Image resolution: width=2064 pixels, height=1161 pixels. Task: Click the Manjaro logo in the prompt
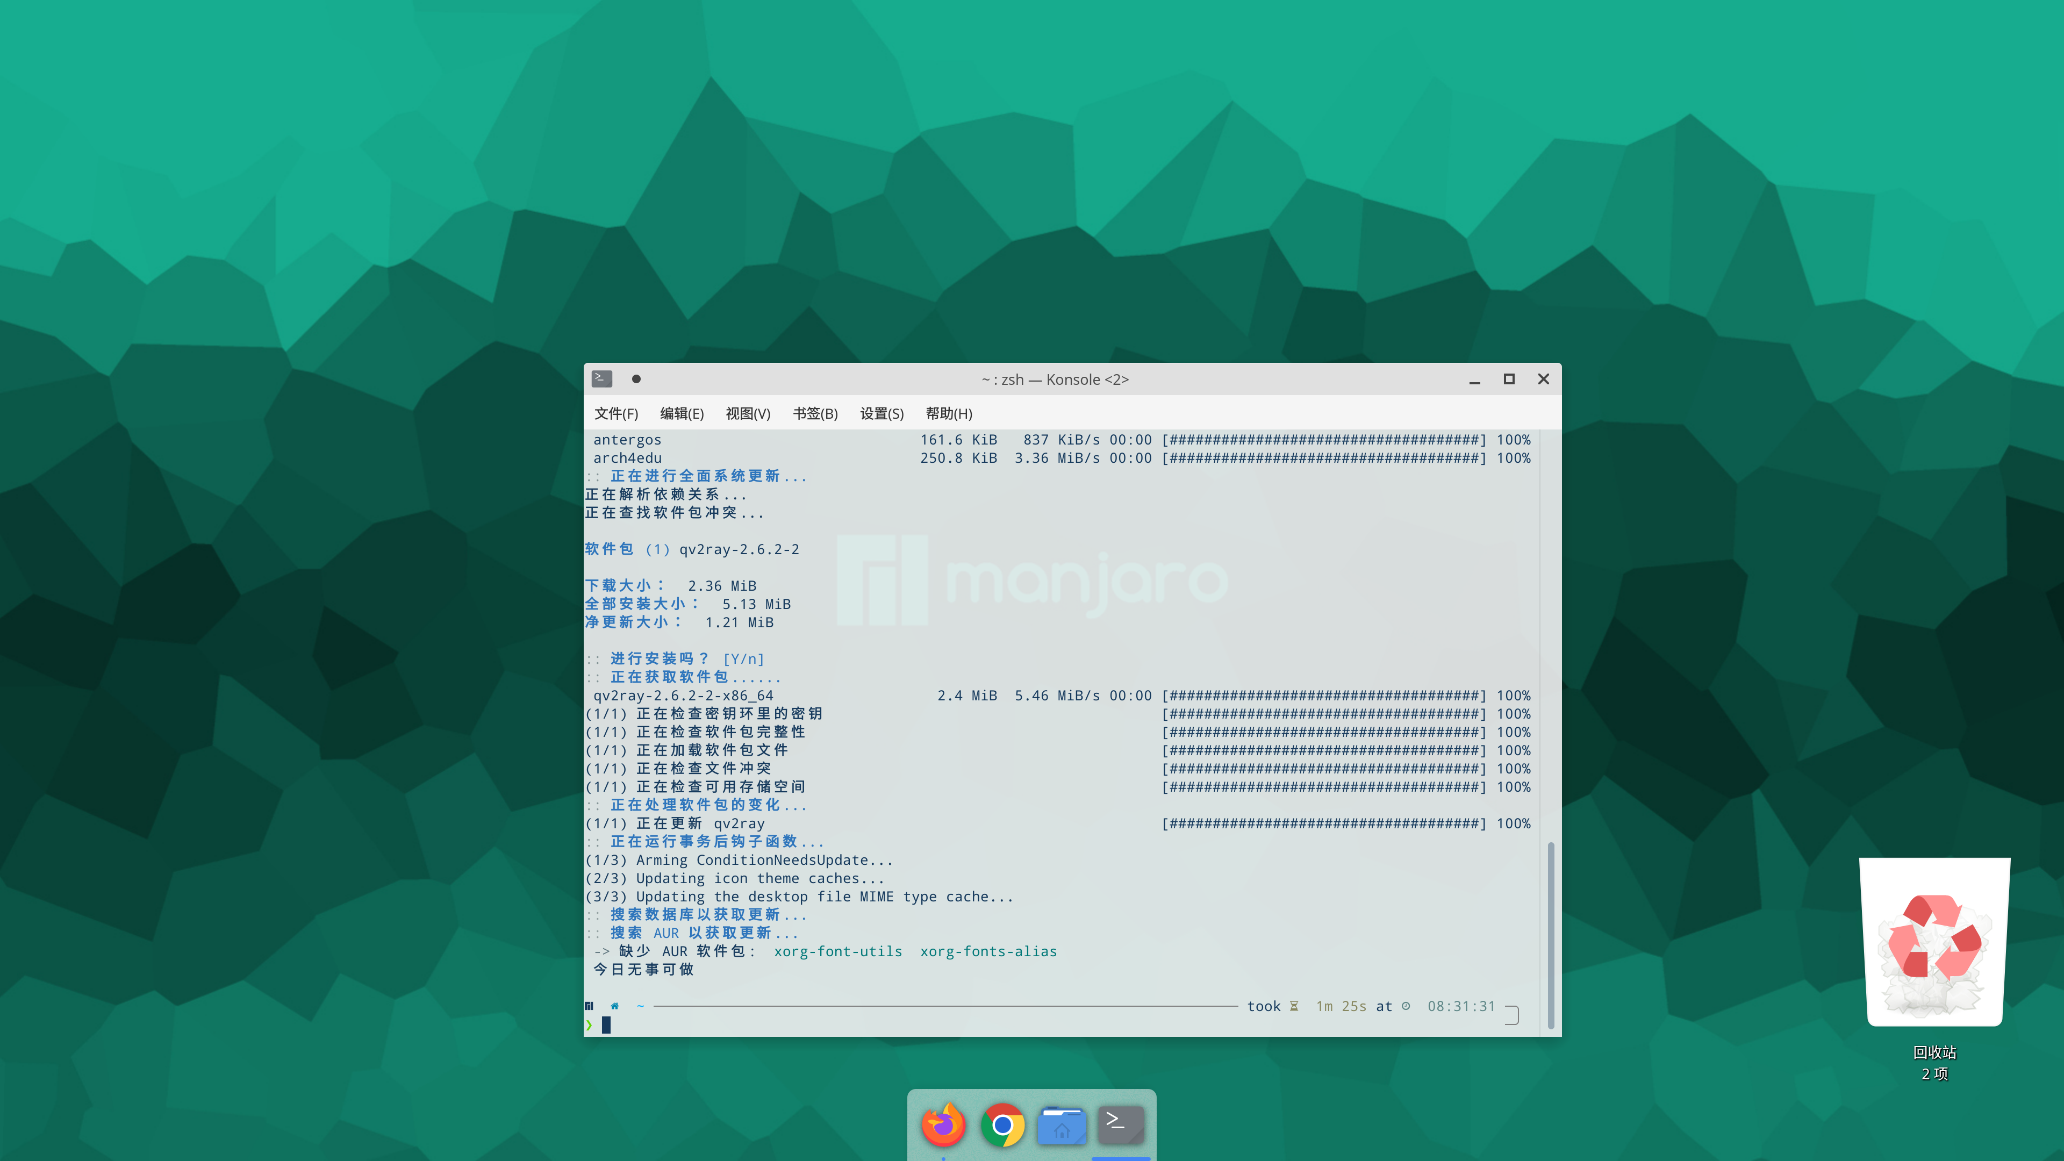(589, 1006)
